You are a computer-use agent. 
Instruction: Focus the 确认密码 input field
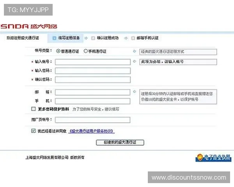coord(93,79)
